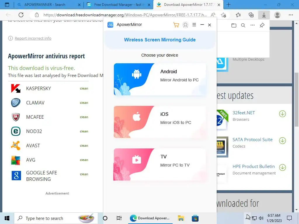
Task: Open more options in downloads panel
Action: 253,25
